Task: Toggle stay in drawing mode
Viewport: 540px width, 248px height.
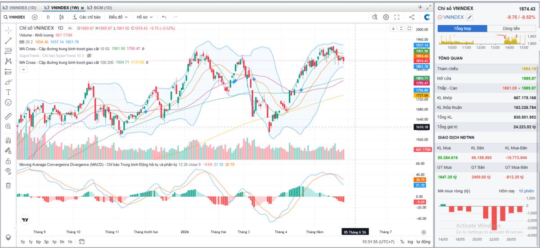Action: click(8, 150)
